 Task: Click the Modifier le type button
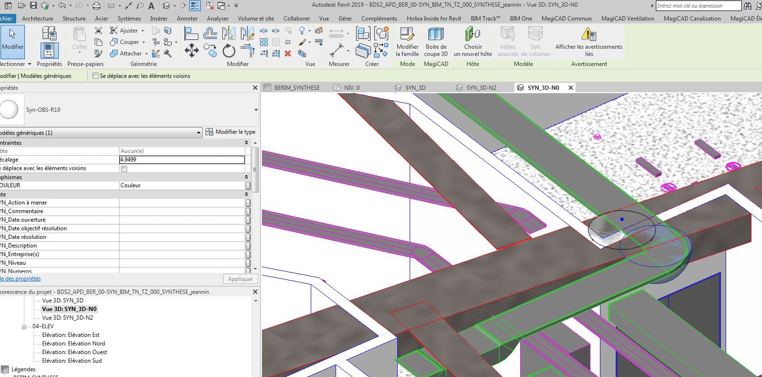pyautogui.click(x=231, y=132)
